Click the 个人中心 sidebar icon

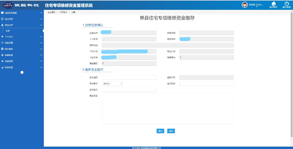pyautogui.click(x=2, y=37)
